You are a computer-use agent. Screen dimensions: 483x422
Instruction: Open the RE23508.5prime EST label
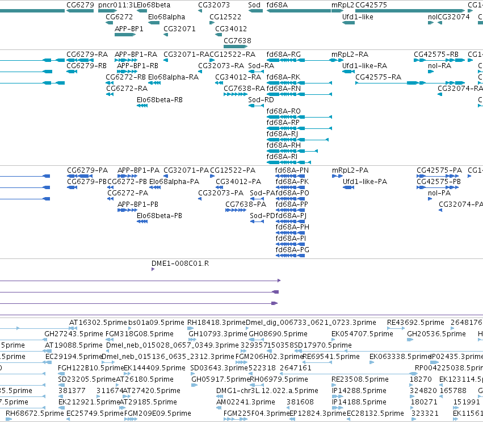pos(360,379)
